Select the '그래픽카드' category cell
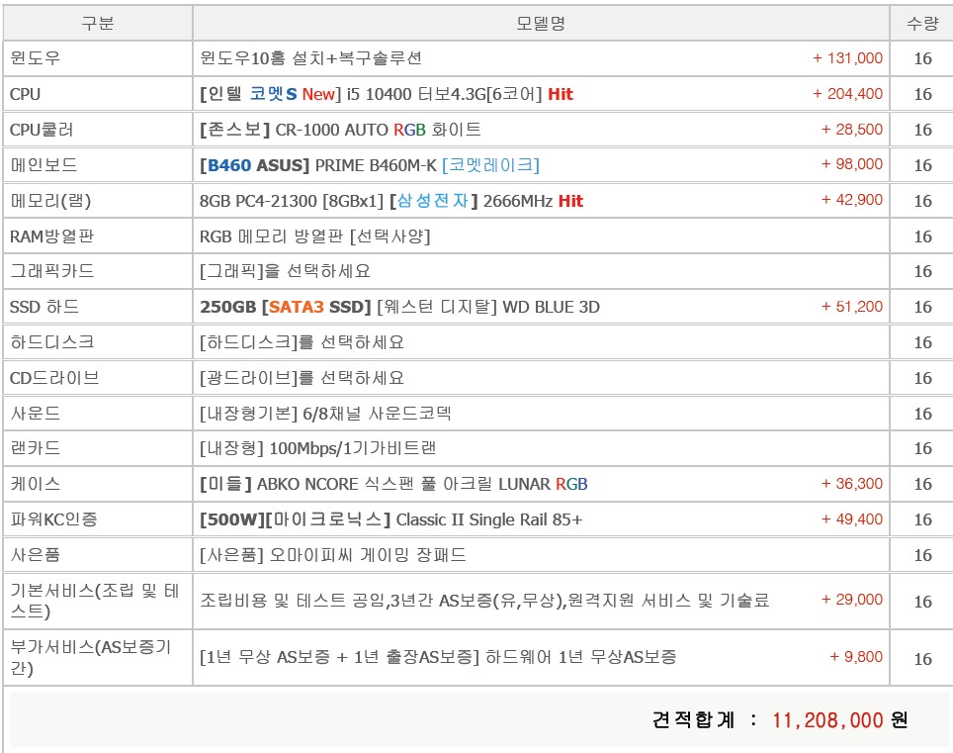 pyautogui.click(x=98, y=271)
